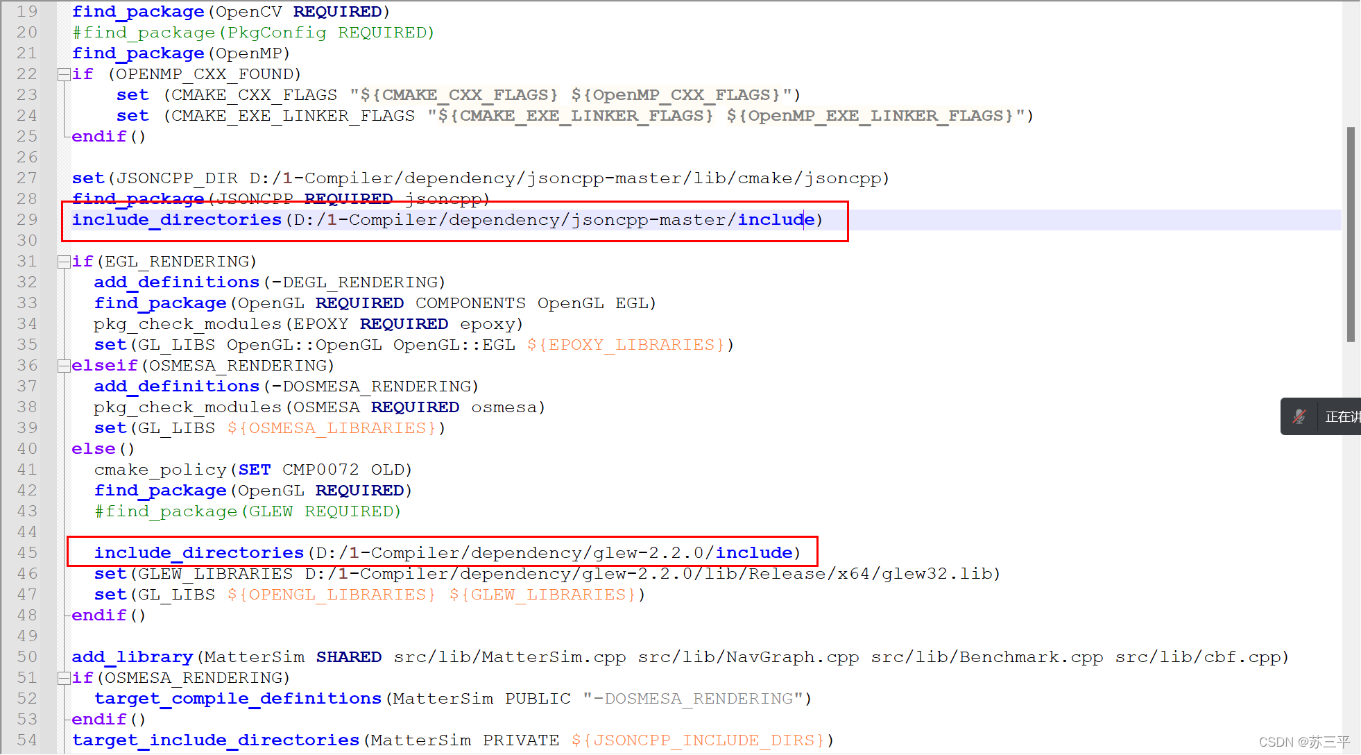This screenshot has width=1361, height=755.
Task: Click the ${EPOXY_LIBRARIES} variable
Action: [626, 345]
